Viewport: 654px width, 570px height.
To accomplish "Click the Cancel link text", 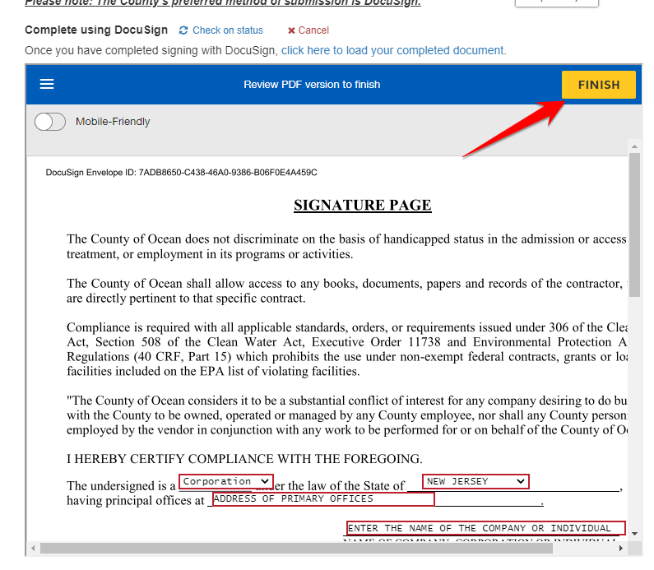I will click(313, 30).
